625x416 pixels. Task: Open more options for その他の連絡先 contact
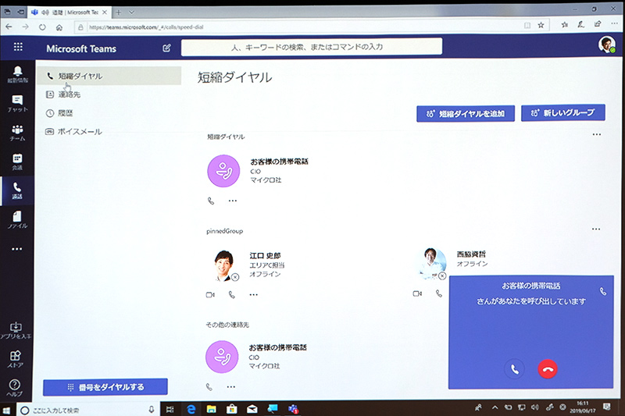point(231,386)
